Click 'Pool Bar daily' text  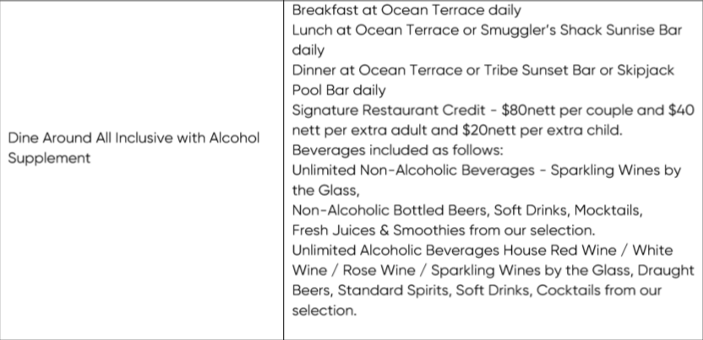[x=339, y=90]
